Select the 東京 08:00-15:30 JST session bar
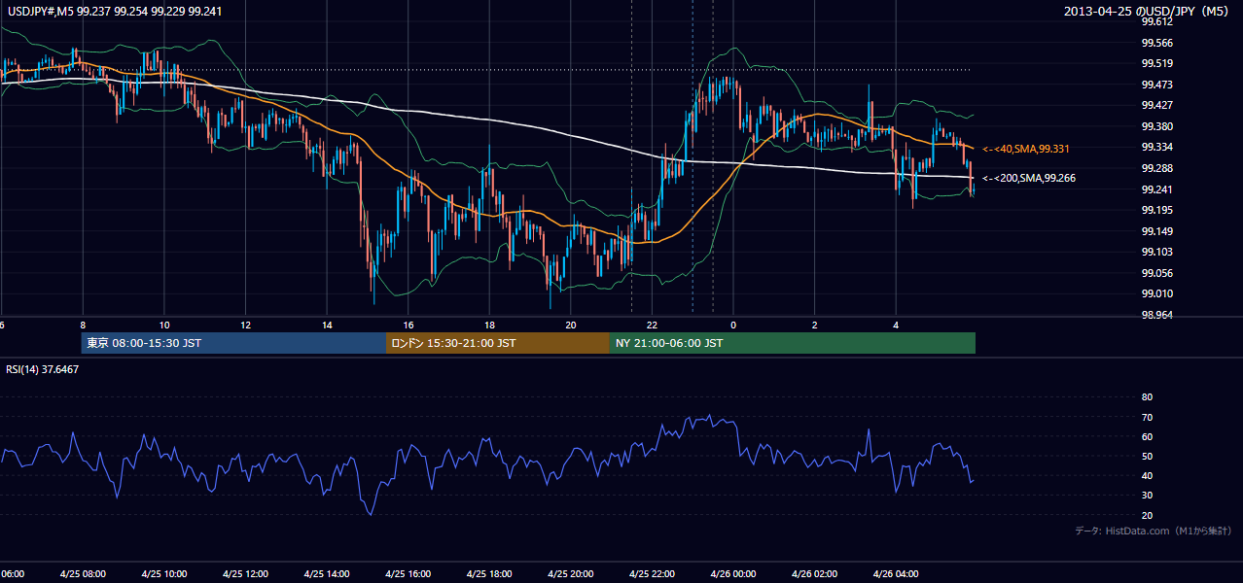This screenshot has height=583, width=1243. click(234, 343)
